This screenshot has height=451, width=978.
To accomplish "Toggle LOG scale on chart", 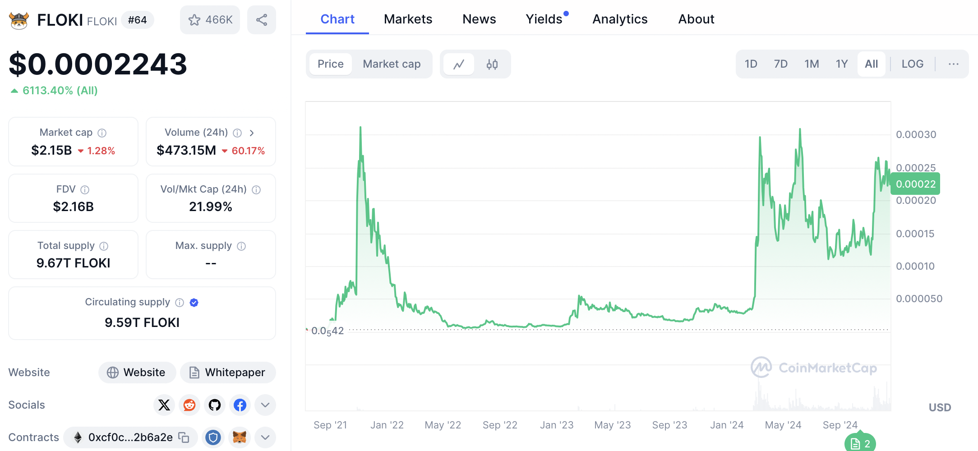I will click(913, 64).
